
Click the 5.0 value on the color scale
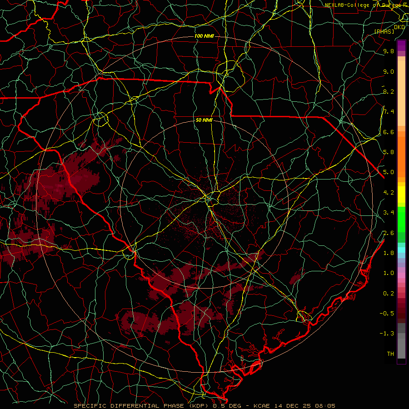click(389, 172)
